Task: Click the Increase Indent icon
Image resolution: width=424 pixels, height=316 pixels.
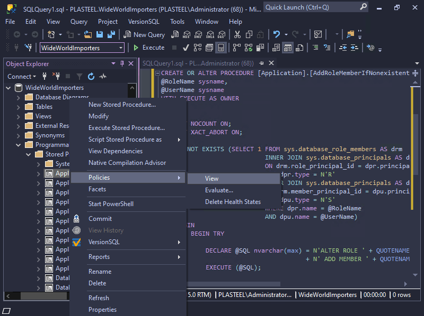Action: [355, 48]
